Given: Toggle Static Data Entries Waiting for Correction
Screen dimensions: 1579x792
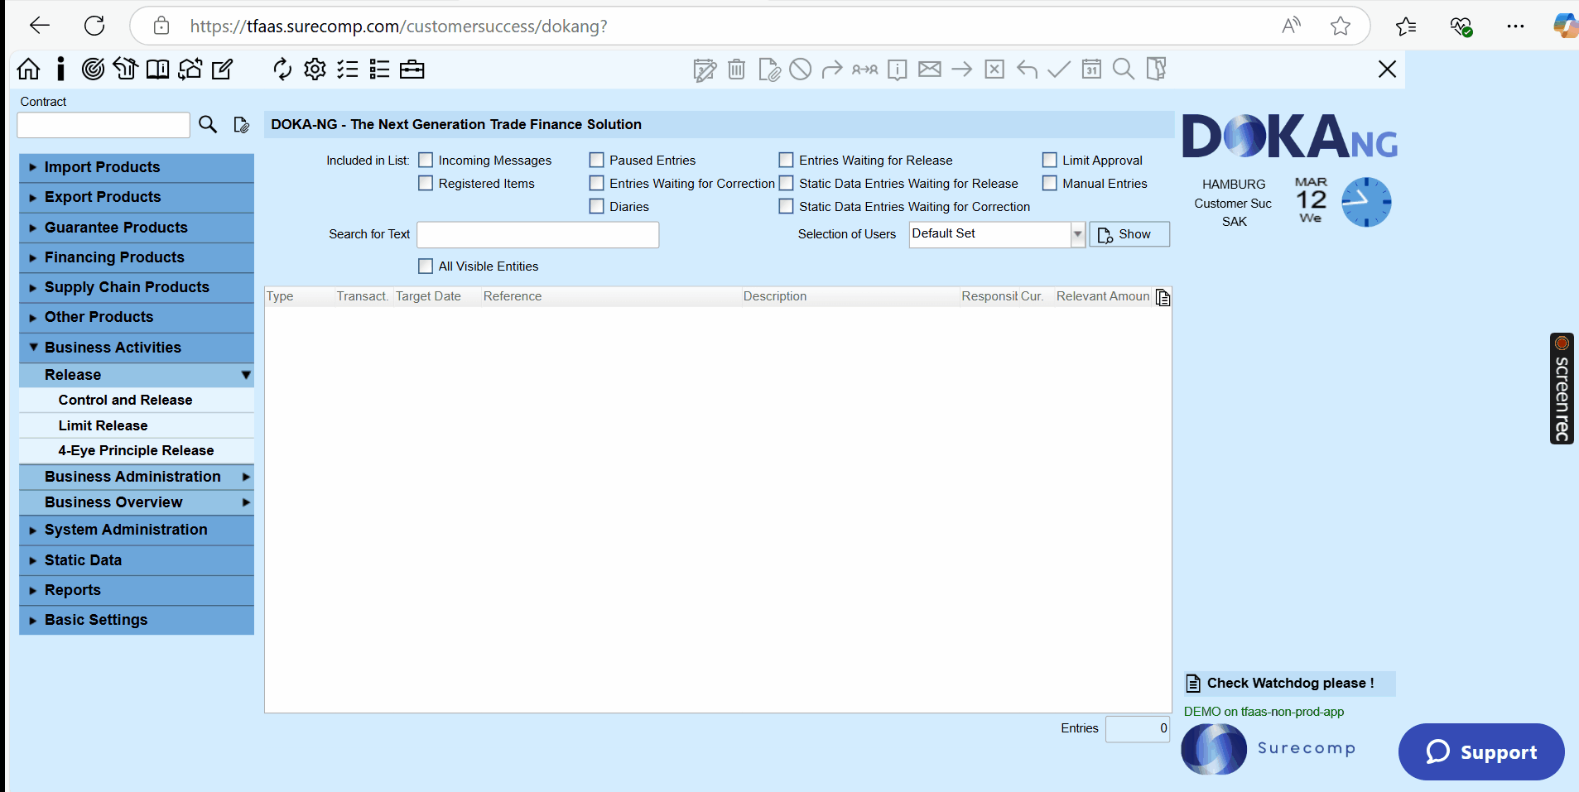Looking at the screenshot, I should point(786,206).
